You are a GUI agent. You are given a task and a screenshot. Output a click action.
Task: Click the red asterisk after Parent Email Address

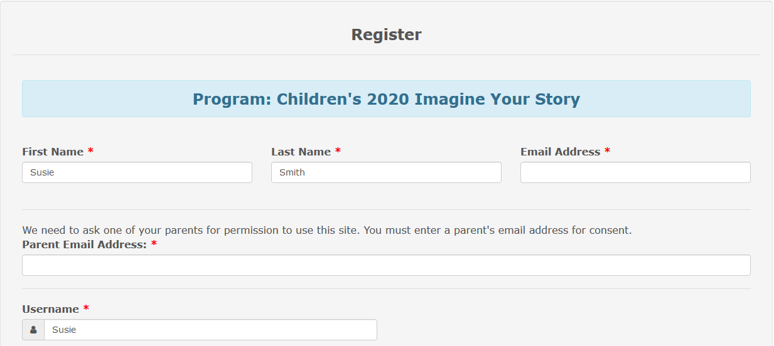[154, 244]
